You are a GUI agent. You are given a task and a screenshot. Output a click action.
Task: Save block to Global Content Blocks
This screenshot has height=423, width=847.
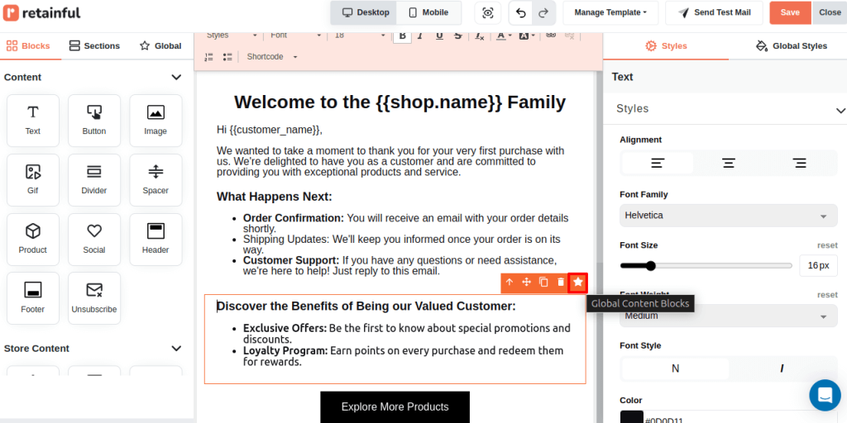pos(578,283)
